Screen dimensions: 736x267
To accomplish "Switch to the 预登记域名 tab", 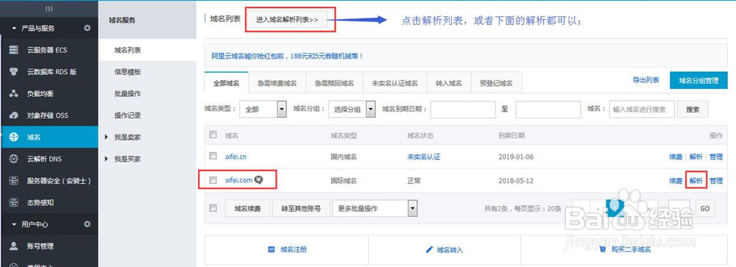I will (x=496, y=83).
